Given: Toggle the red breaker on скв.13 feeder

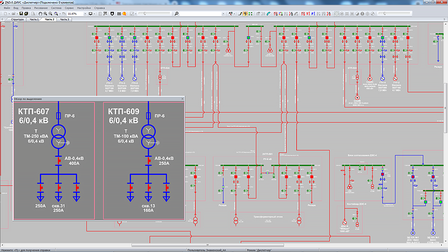Looking at the screenshot, I should (x=148, y=187).
